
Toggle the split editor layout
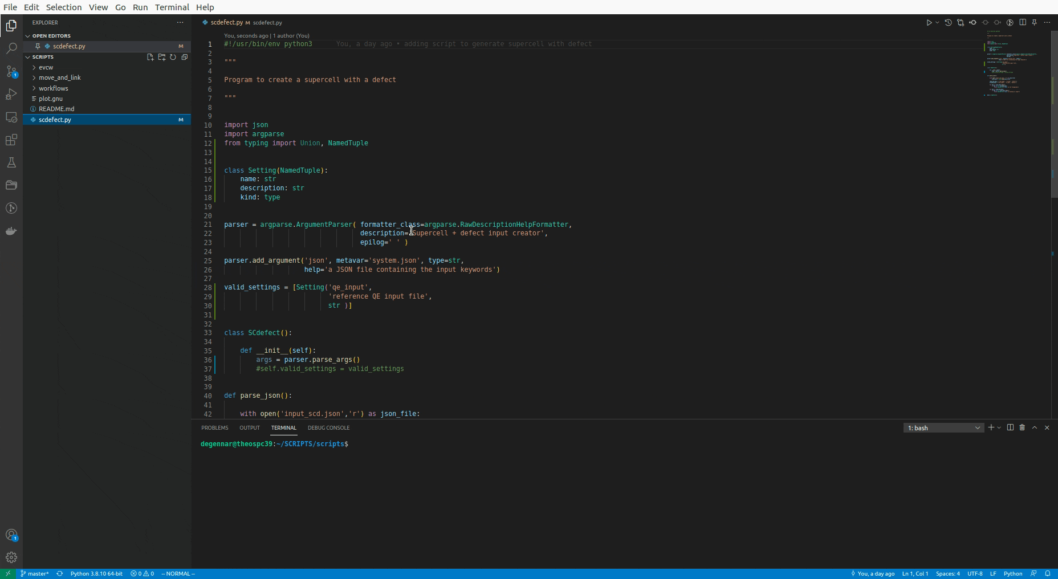pos(1022,22)
